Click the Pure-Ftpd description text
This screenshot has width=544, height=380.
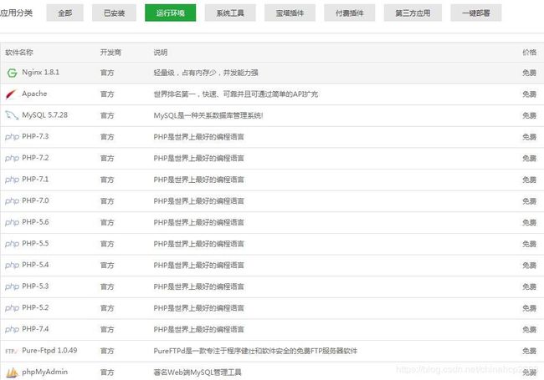(255, 351)
